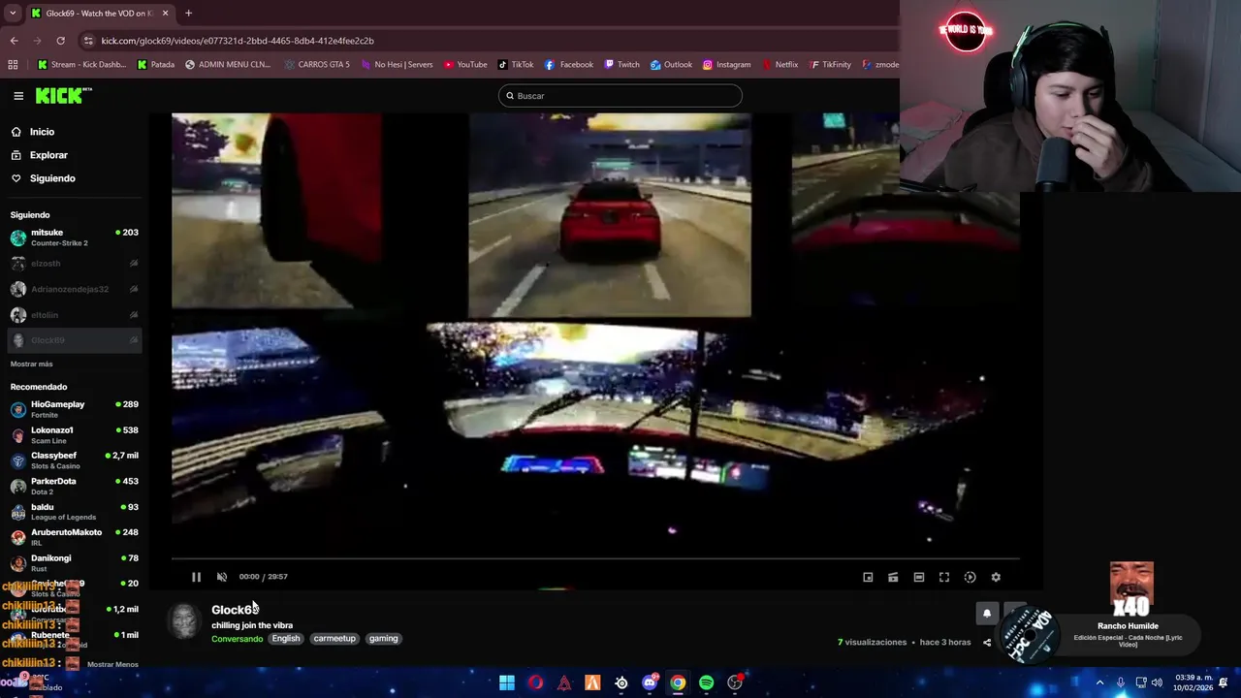Open Twitch bookmark

coord(621,65)
